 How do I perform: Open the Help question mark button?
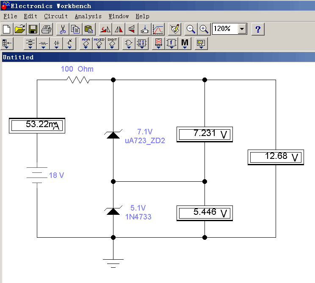coord(258,29)
